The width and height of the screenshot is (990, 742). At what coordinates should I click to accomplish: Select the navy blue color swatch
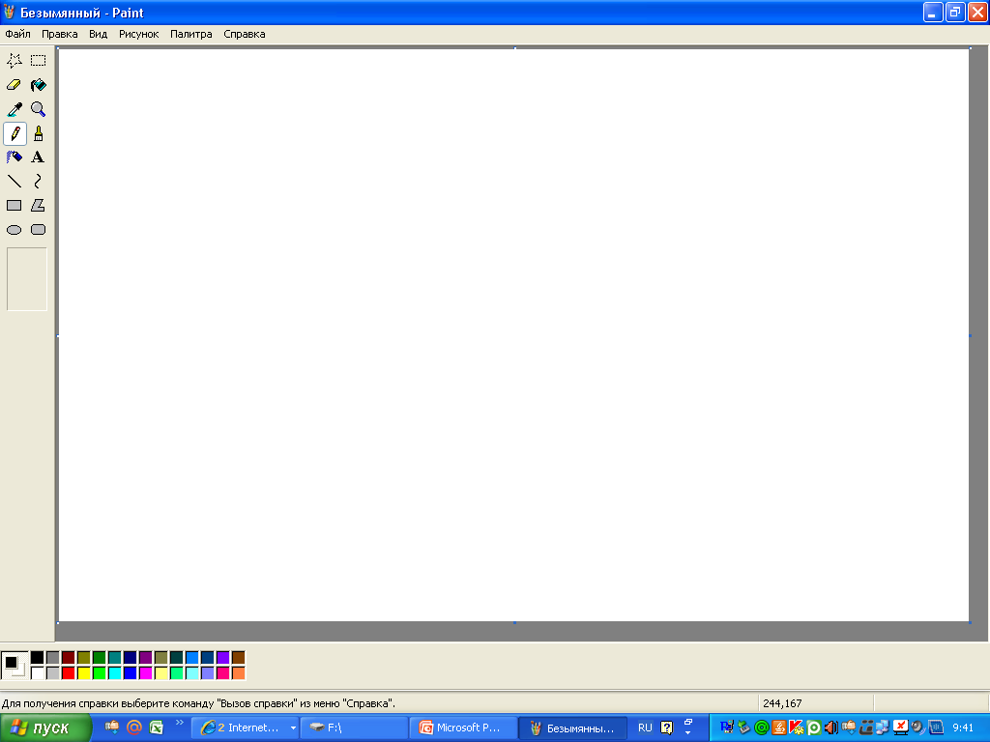click(x=131, y=657)
